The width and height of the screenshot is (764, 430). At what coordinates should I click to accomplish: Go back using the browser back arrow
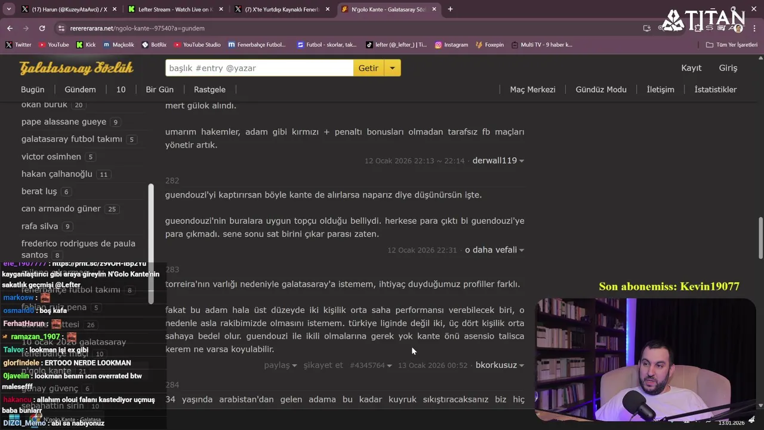pos(10,28)
